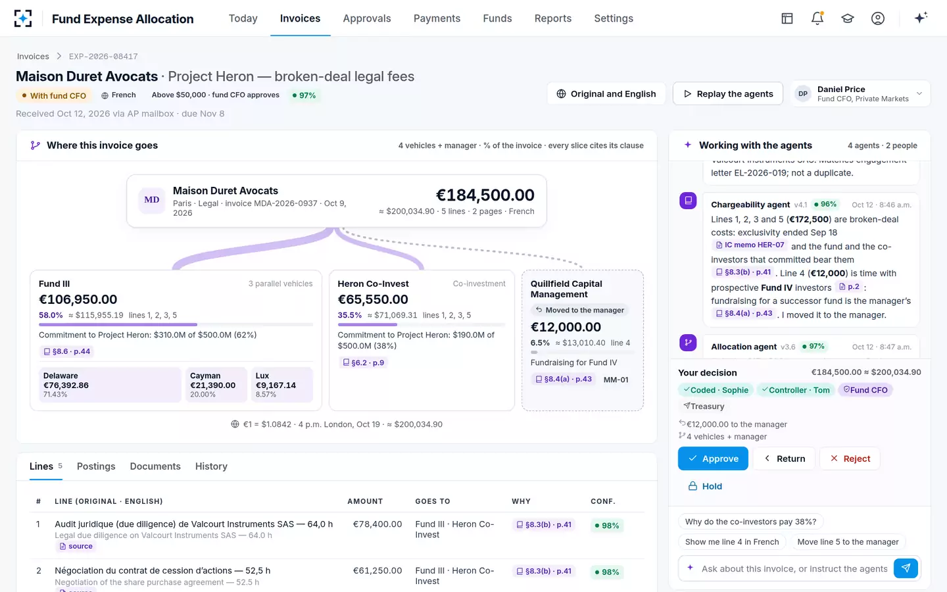Reject the invoice

(x=850, y=458)
